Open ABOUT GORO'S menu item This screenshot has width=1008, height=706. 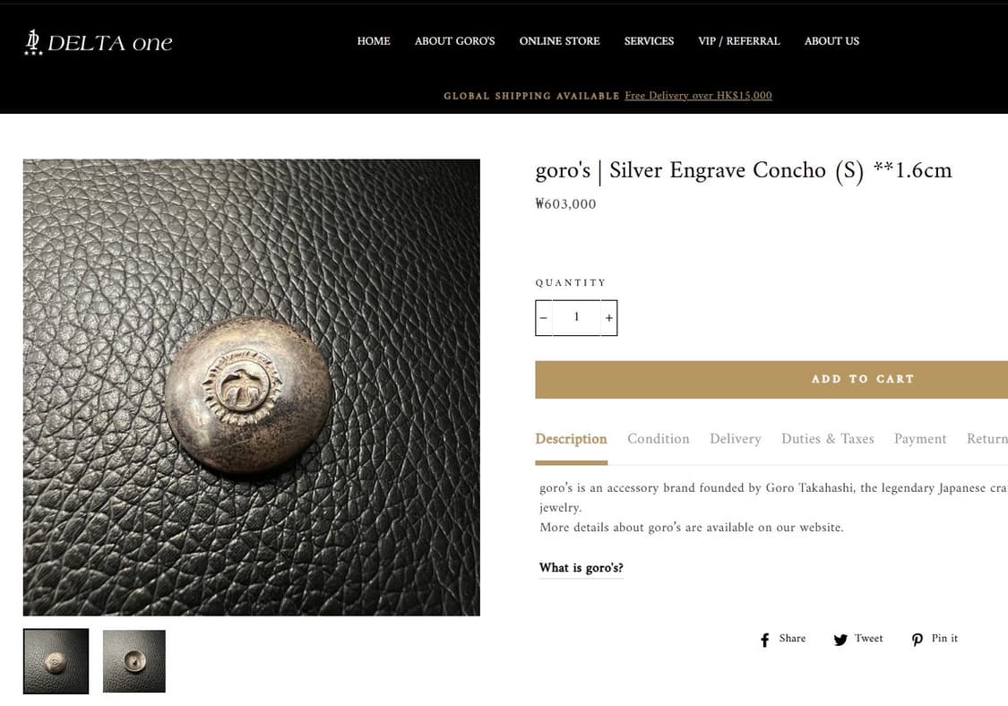454,41
